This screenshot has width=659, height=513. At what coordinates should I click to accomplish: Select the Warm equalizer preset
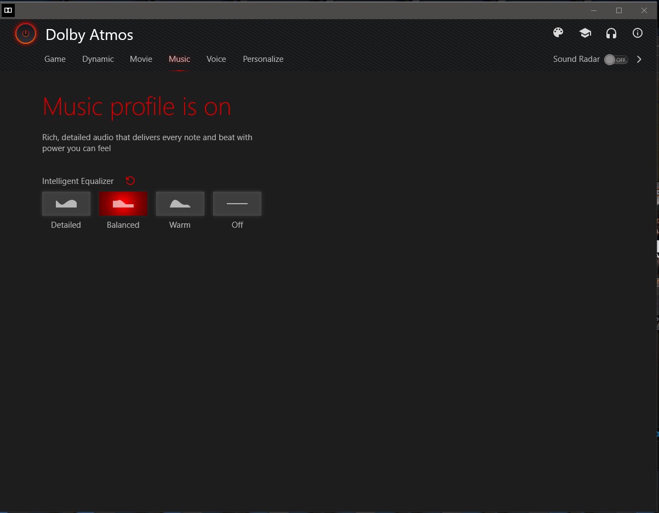180,204
